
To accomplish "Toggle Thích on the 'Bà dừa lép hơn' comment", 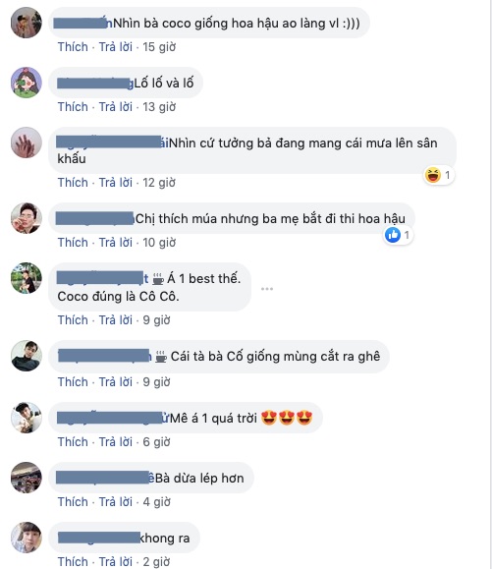I will pos(73,501).
